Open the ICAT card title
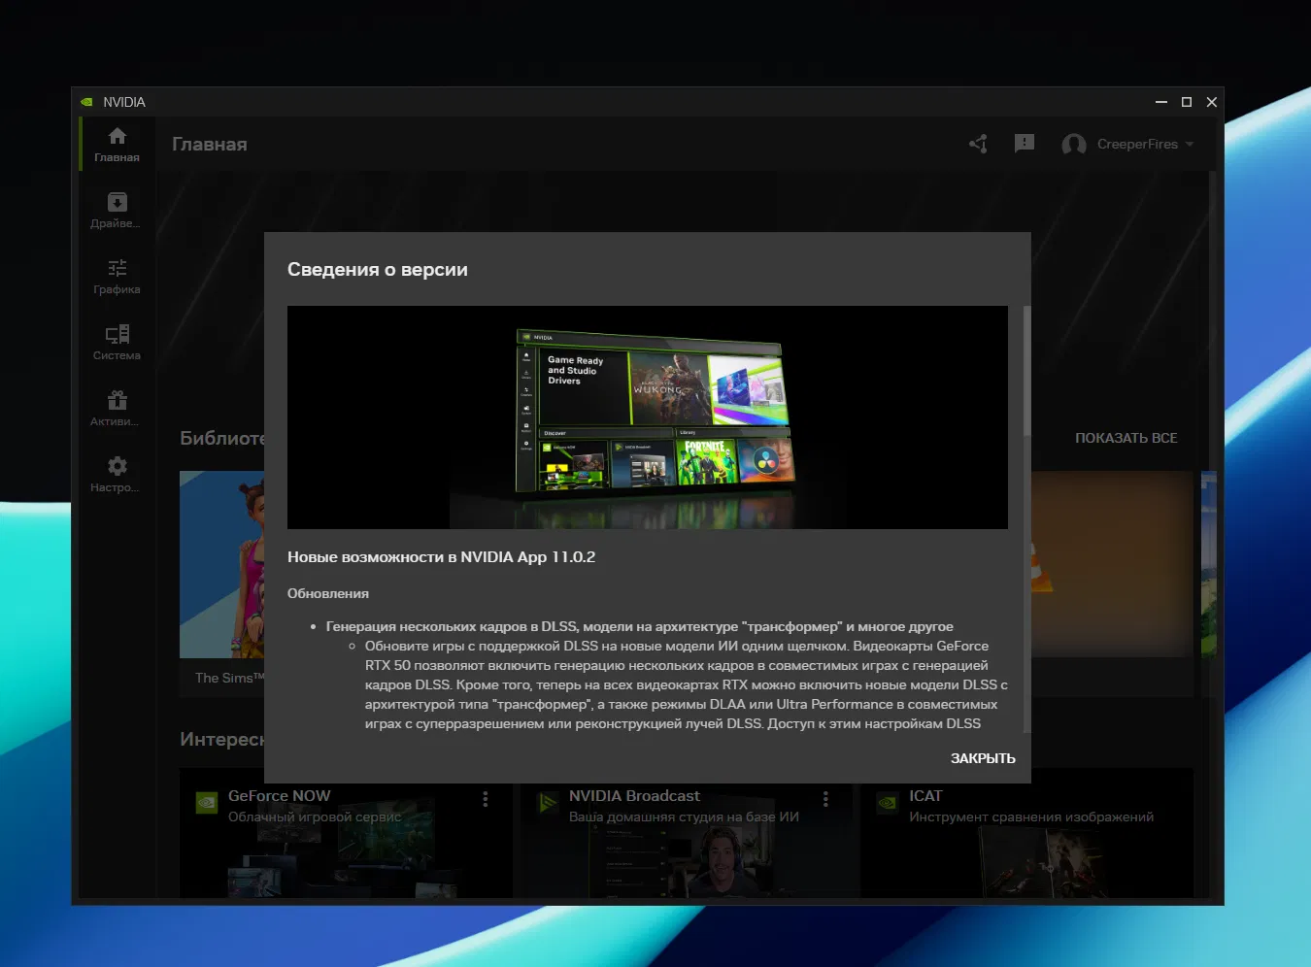The width and height of the screenshot is (1311, 967). (x=925, y=795)
